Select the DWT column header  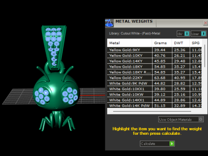181,43
